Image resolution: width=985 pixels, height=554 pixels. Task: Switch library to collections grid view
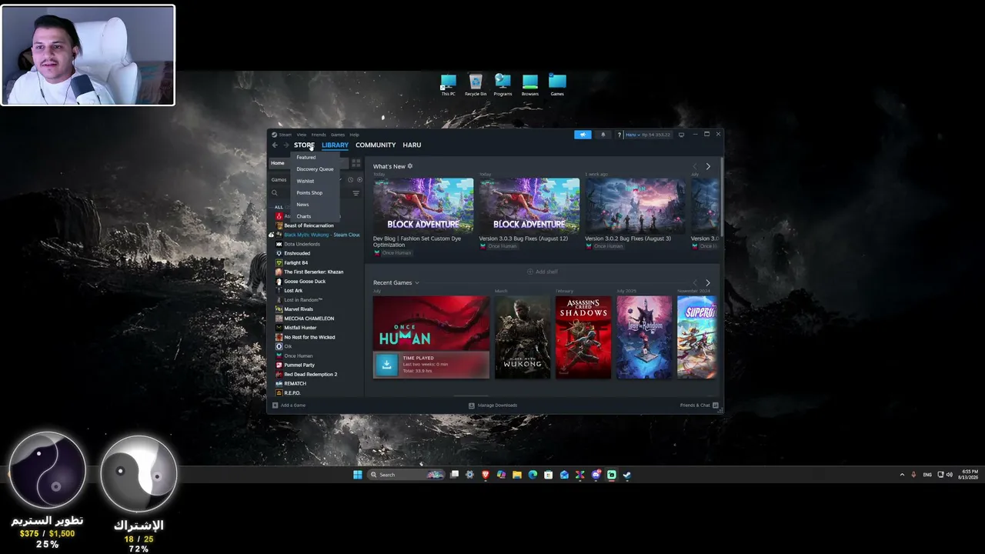[356, 163]
